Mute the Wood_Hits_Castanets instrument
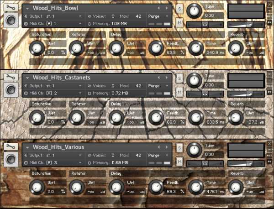 [x=179, y=92]
